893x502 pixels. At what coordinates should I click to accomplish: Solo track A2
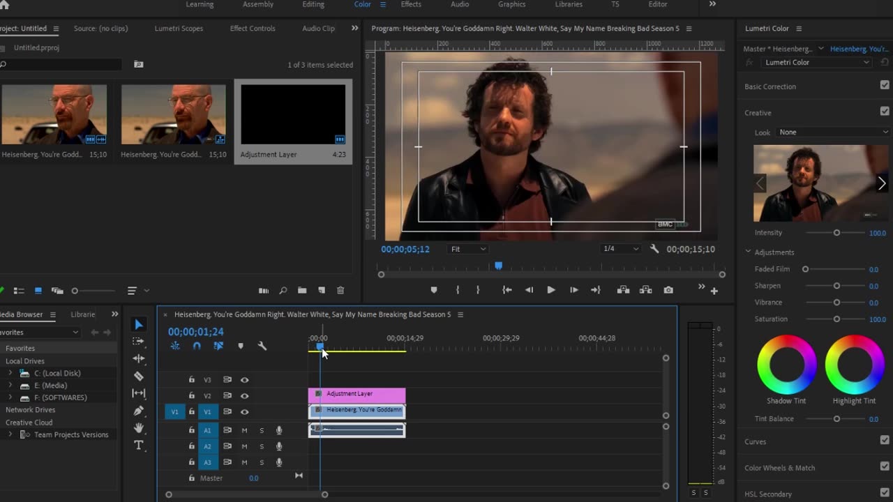click(262, 446)
